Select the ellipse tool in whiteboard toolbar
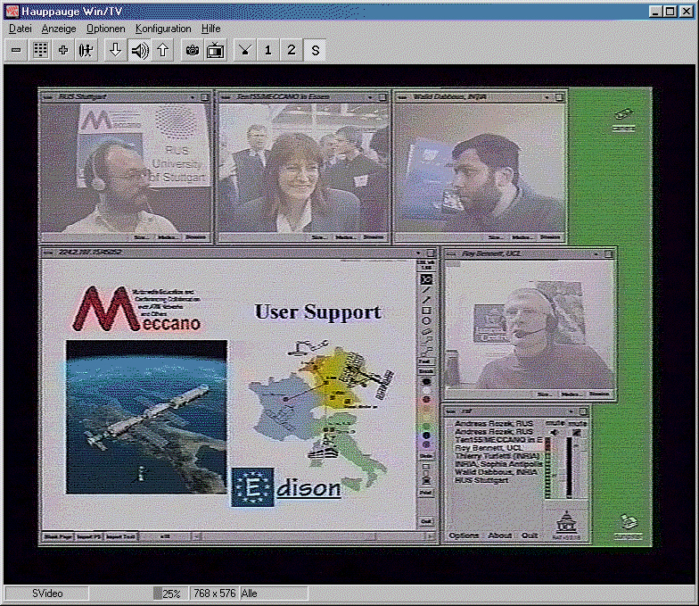The height and width of the screenshot is (606, 699). 426,321
